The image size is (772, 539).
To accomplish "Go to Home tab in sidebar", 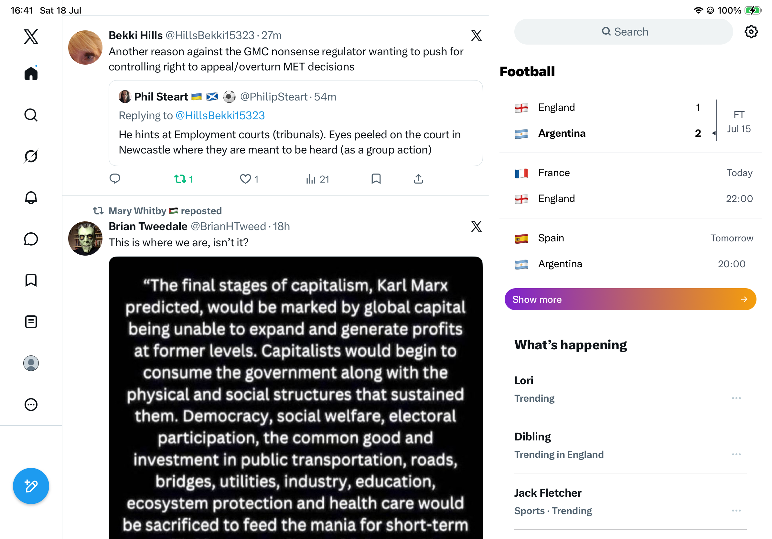I will point(31,73).
